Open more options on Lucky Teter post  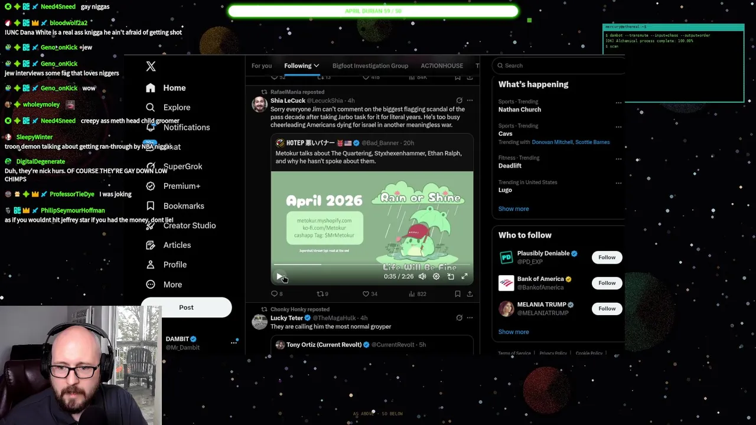[x=470, y=318]
